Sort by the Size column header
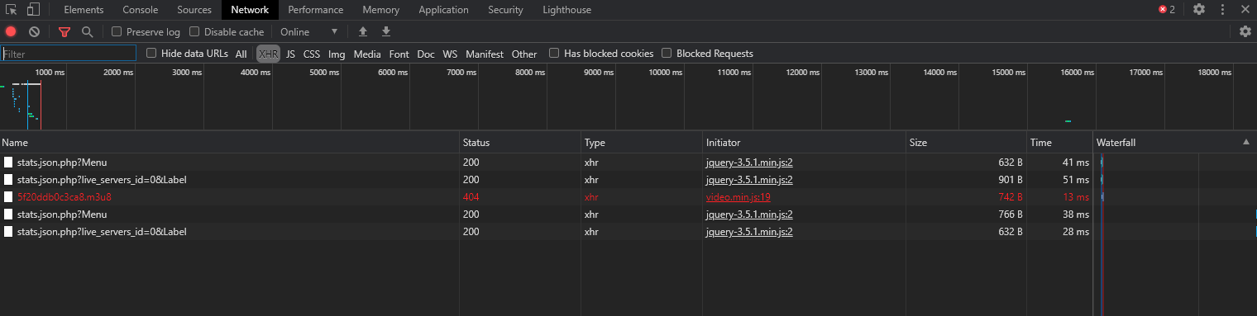The height and width of the screenshot is (316, 1257). click(966, 143)
